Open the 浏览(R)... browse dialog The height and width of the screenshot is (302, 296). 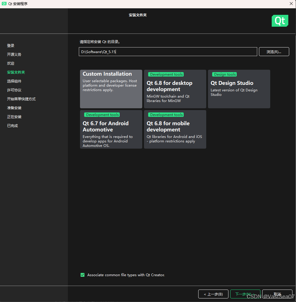[x=274, y=52]
